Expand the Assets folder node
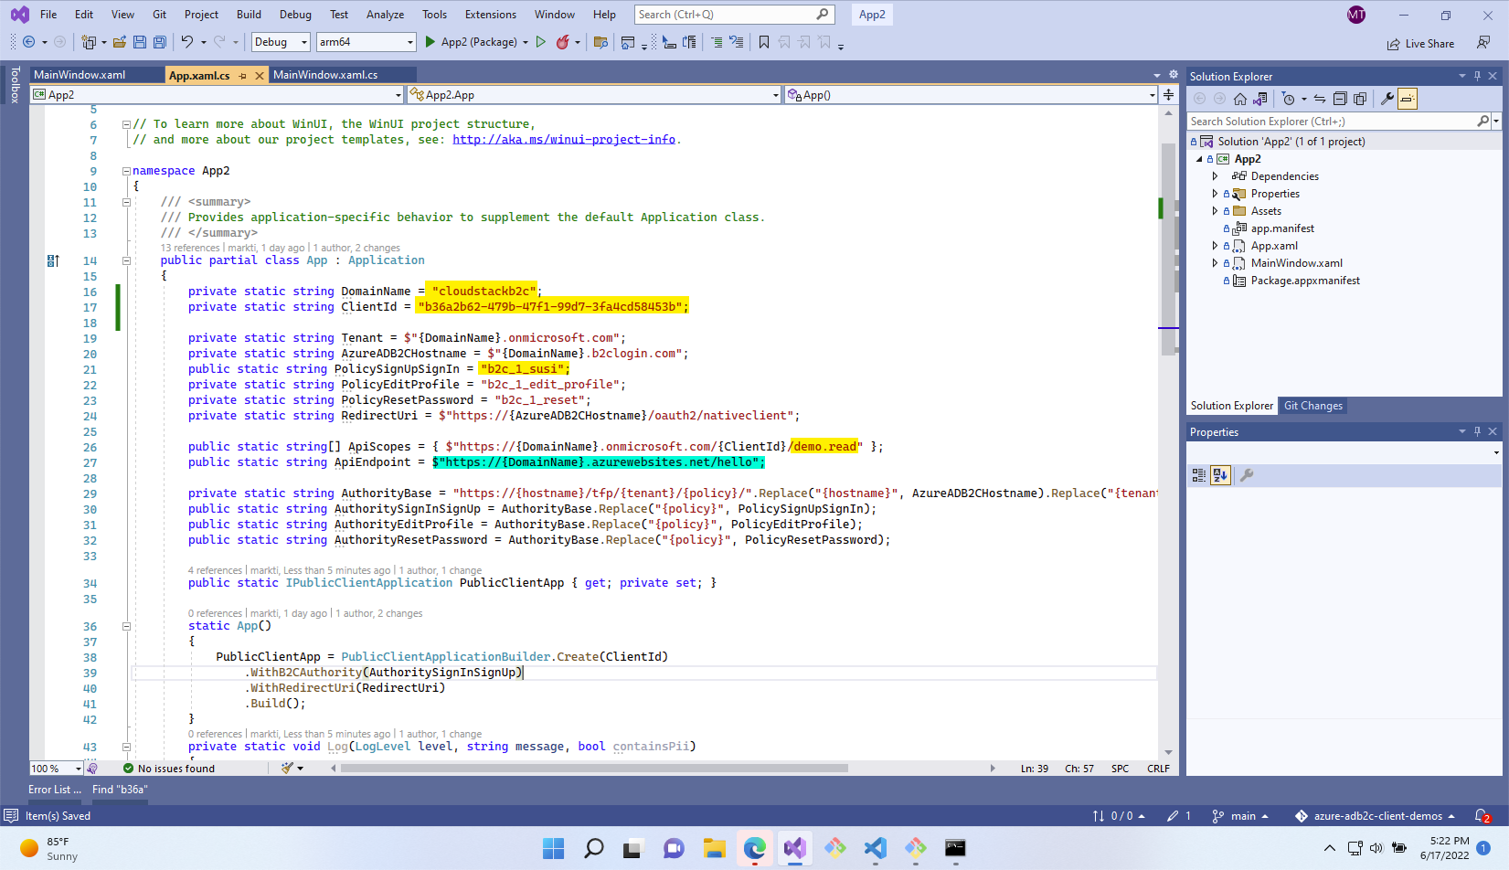 pyautogui.click(x=1215, y=211)
